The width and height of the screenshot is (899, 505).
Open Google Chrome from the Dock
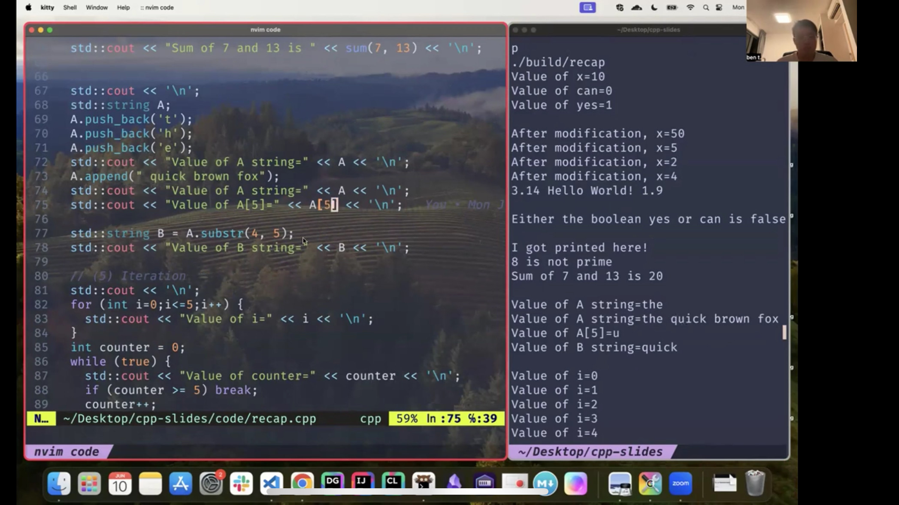302,484
